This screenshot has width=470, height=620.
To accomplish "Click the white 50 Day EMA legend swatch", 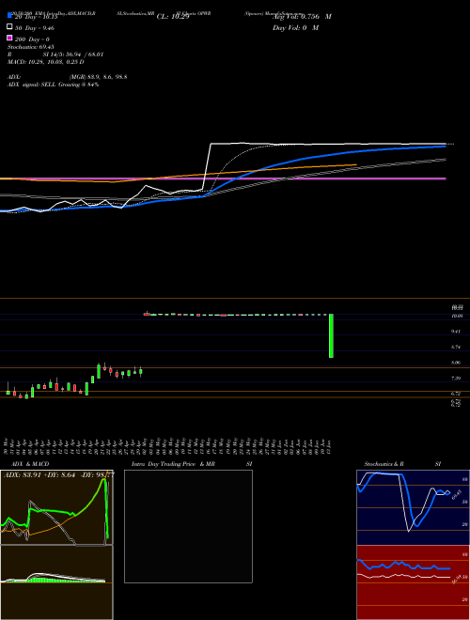I will coord(10,27).
